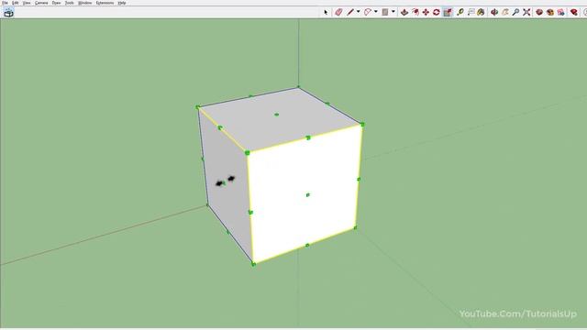The height and width of the screenshot is (330, 587).
Task: Click the top face center scale grip
Action: pyautogui.click(x=277, y=115)
